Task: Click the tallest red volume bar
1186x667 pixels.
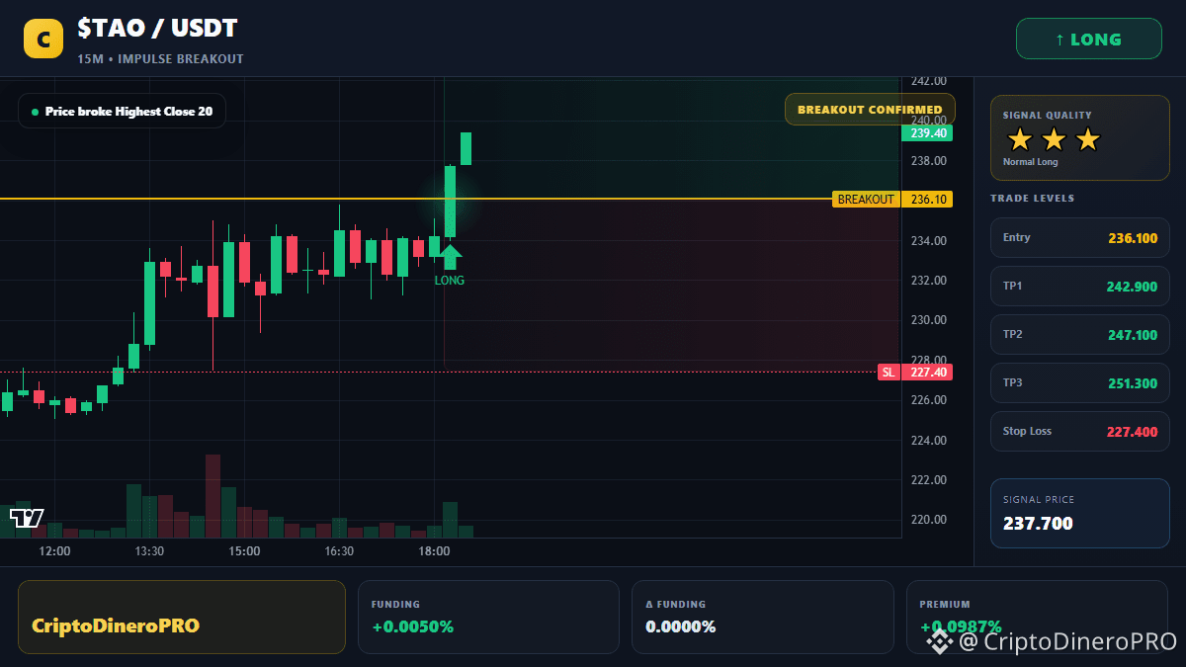Action: point(212,496)
